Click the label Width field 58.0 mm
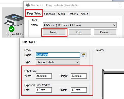The image size is (124, 99). [44, 76]
